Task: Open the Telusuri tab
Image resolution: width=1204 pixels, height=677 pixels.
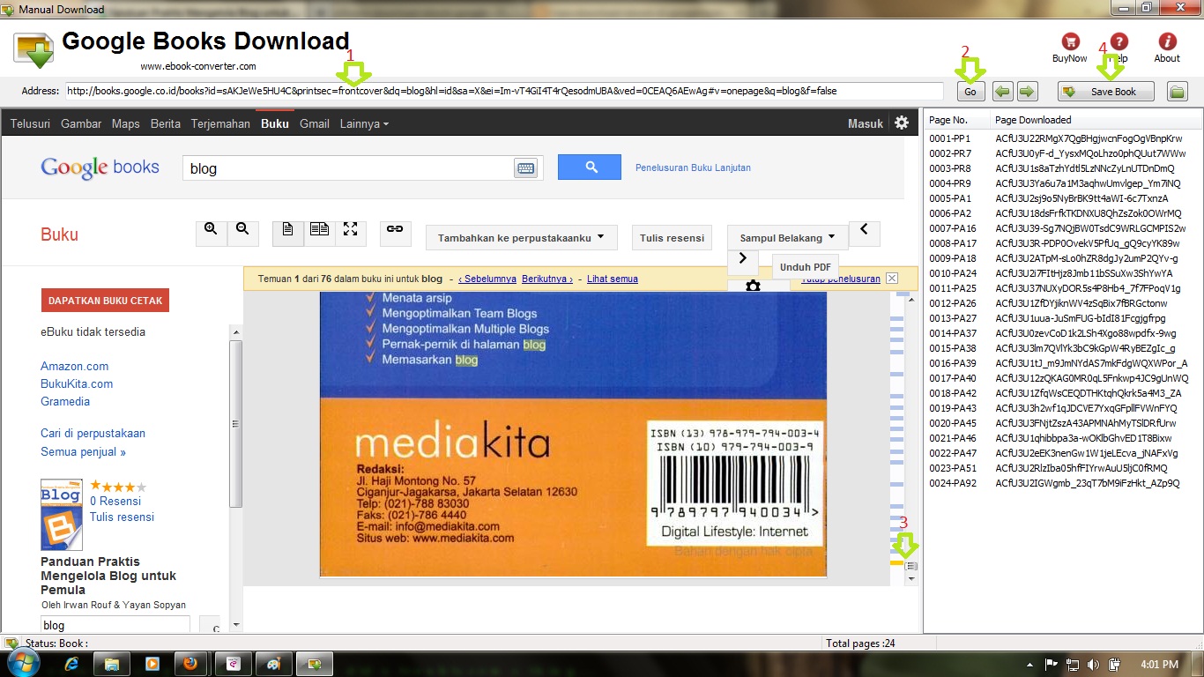Action: click(x=31, y=123)
